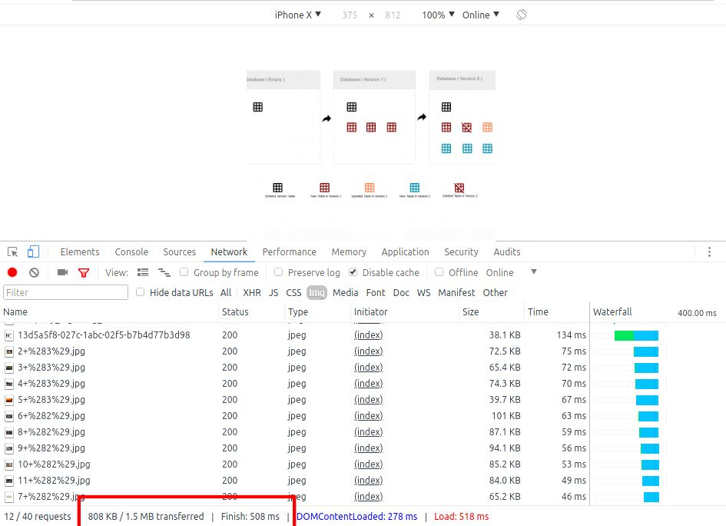Sort by the Name column header
726x526 pixels.
click(109, 312)
